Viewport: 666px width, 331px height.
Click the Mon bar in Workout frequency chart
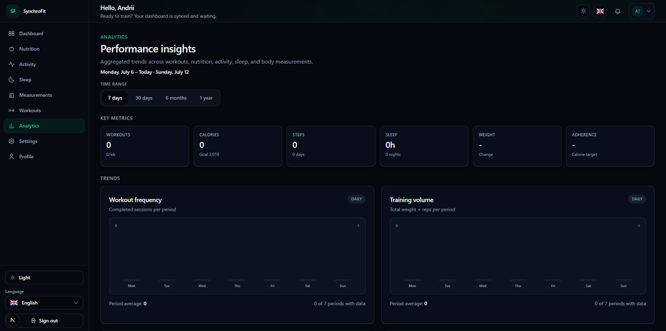131,280
